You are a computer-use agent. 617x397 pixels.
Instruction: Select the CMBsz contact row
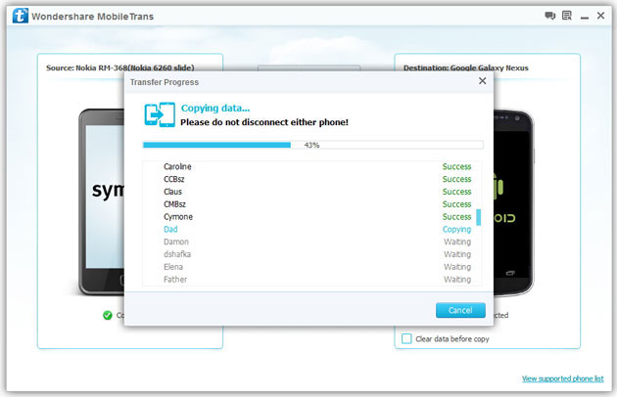pyautogui.click(x=311, y=204)
